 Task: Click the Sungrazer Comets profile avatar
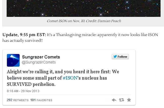13,60
